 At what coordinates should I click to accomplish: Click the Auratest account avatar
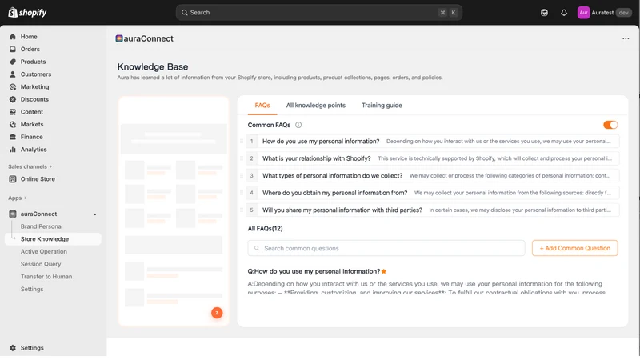(583, 13)
